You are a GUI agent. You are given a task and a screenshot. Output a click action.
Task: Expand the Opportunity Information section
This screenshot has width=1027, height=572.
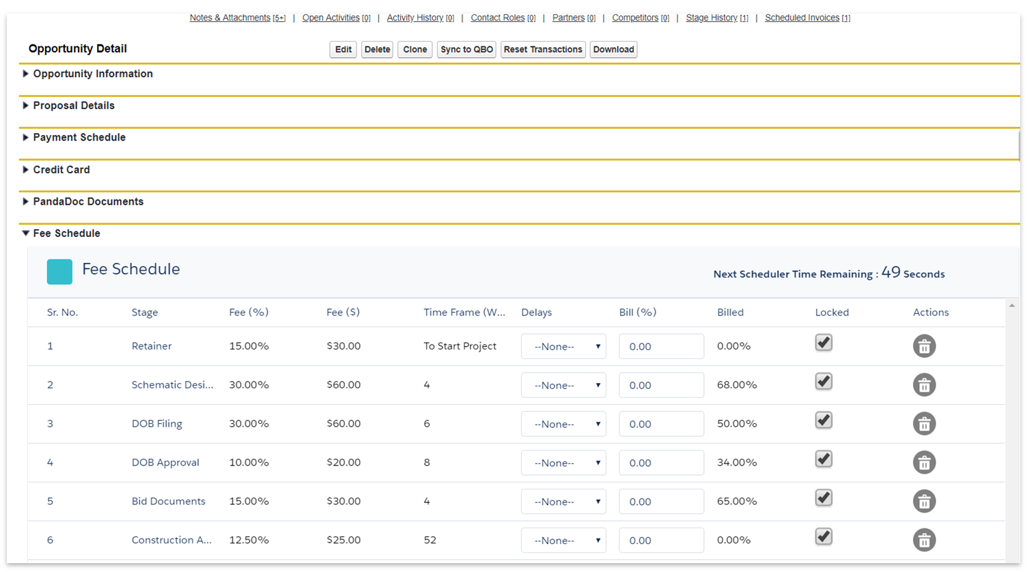25,74
